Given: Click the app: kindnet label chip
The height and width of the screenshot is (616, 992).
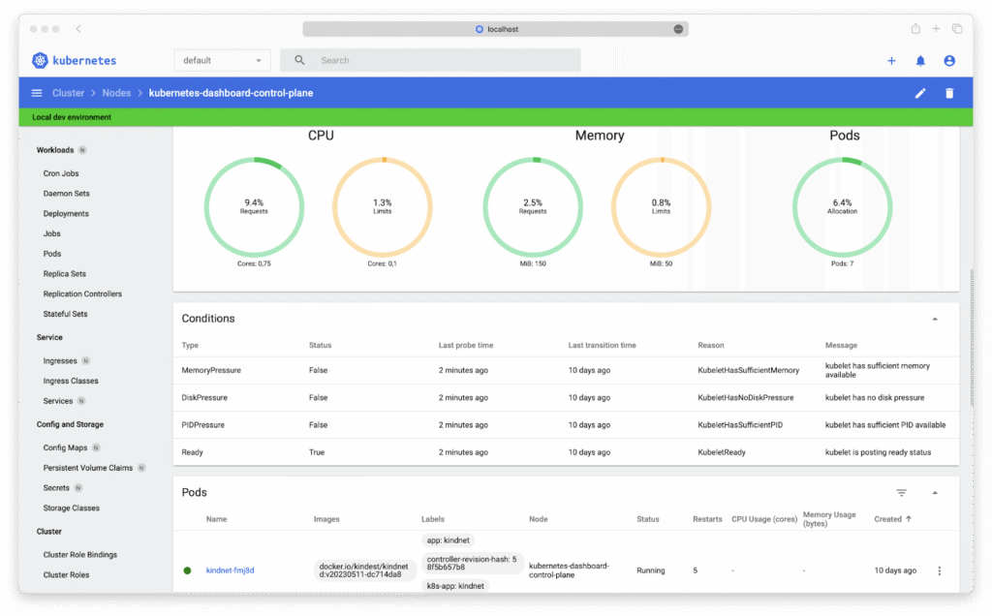Looking at the screenshot, I should click(x=448, y=540).
